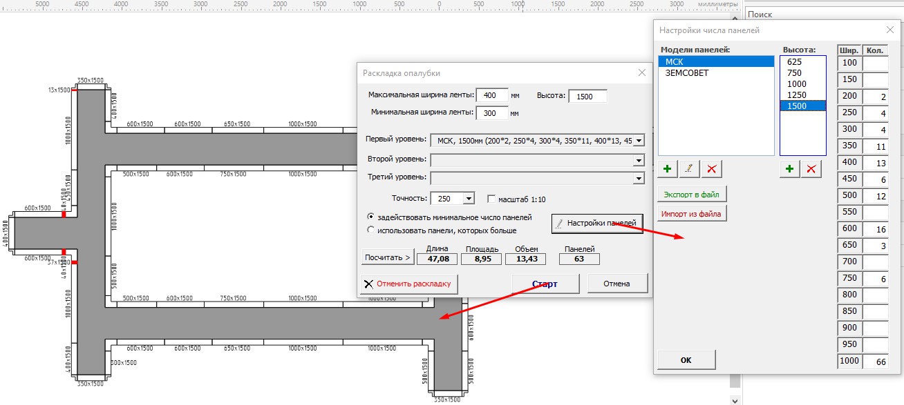Focus the Максимальная ширина ленты field
The image size is (904, 405).
coord(492,95)
